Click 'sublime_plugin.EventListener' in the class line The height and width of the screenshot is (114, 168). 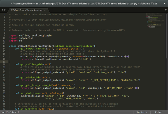pos(74,46)
